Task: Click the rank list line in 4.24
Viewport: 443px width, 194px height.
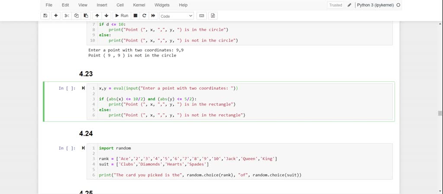Action: [188, 159]
